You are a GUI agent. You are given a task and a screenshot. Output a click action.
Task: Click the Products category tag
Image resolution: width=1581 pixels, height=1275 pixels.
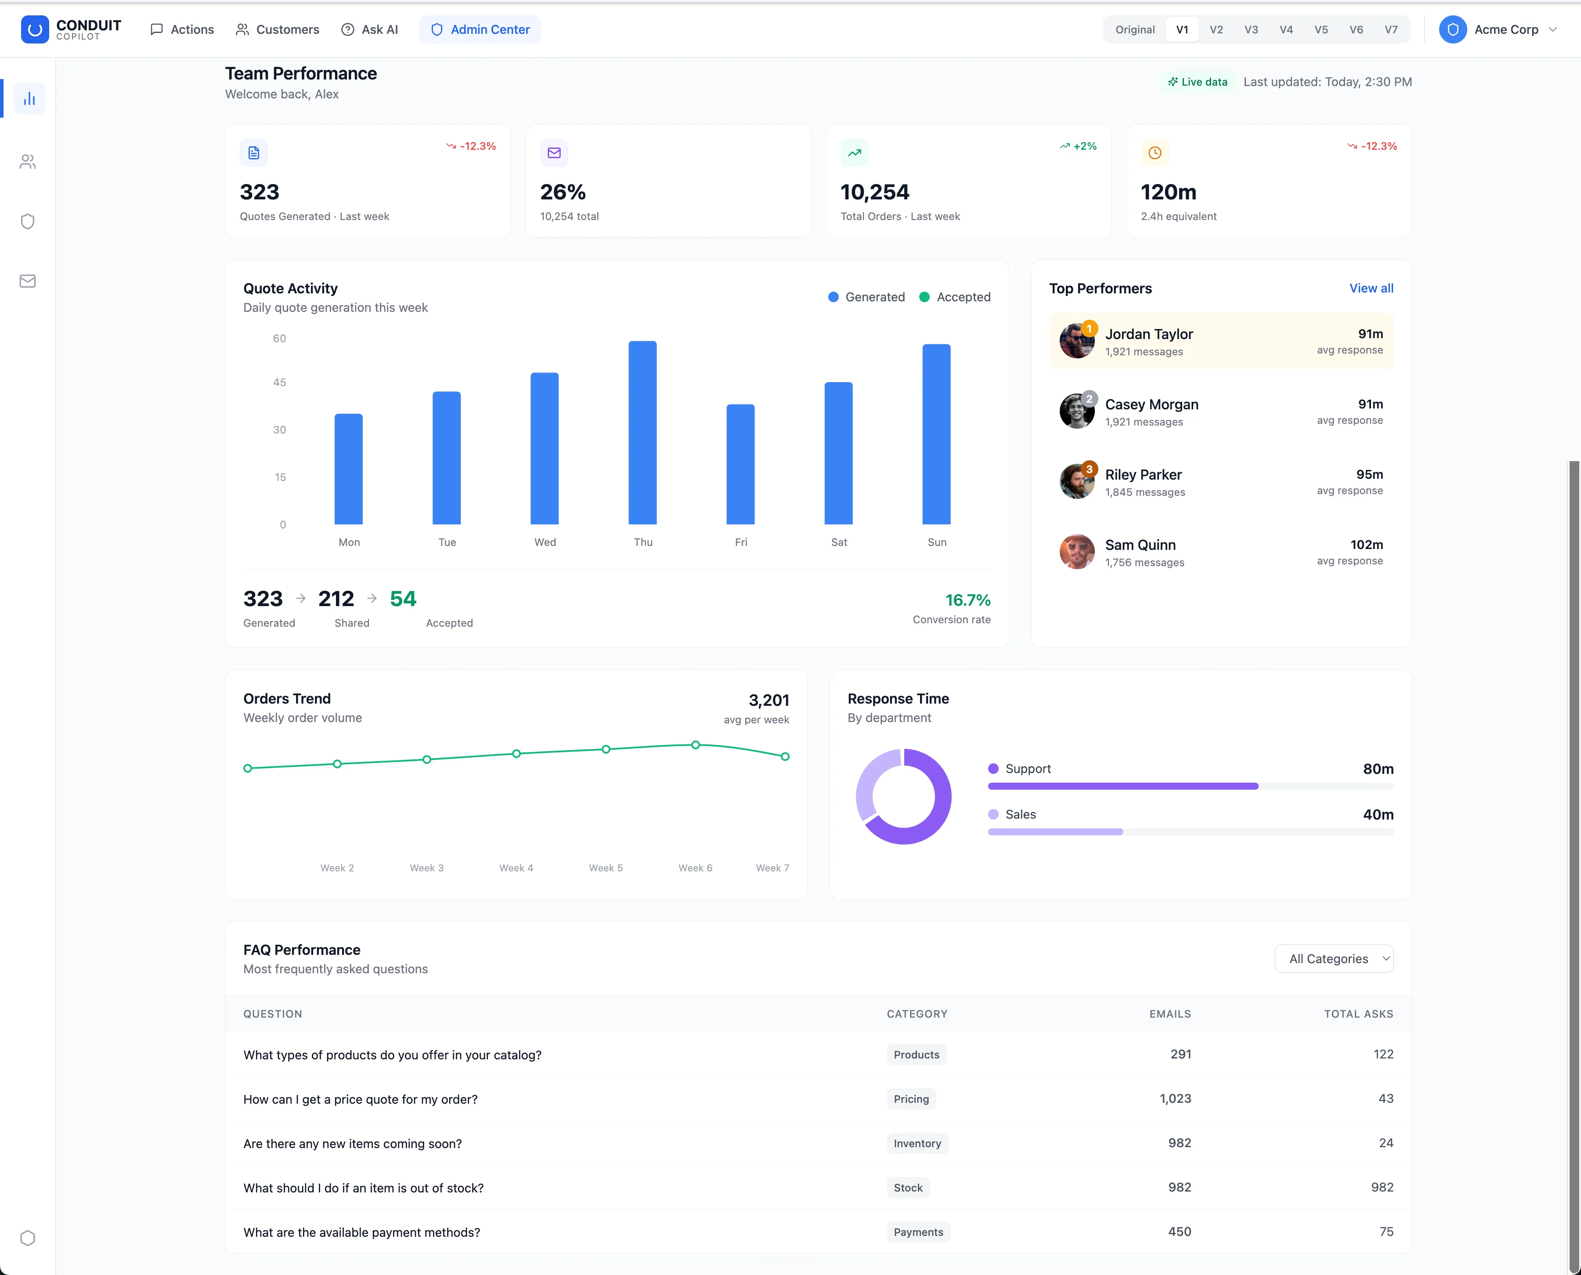pos(917,1055)
